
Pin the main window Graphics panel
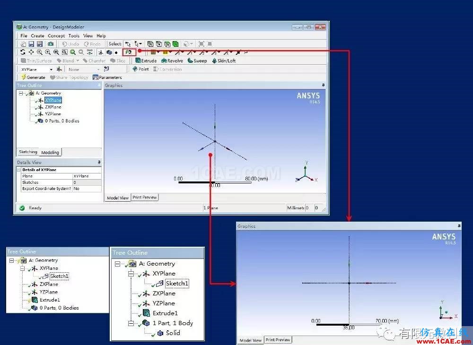coord(324,85)
